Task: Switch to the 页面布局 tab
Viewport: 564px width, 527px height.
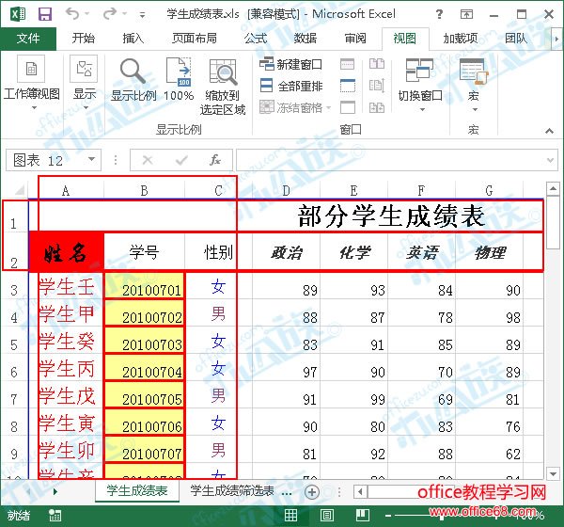Action: [195, 39]
